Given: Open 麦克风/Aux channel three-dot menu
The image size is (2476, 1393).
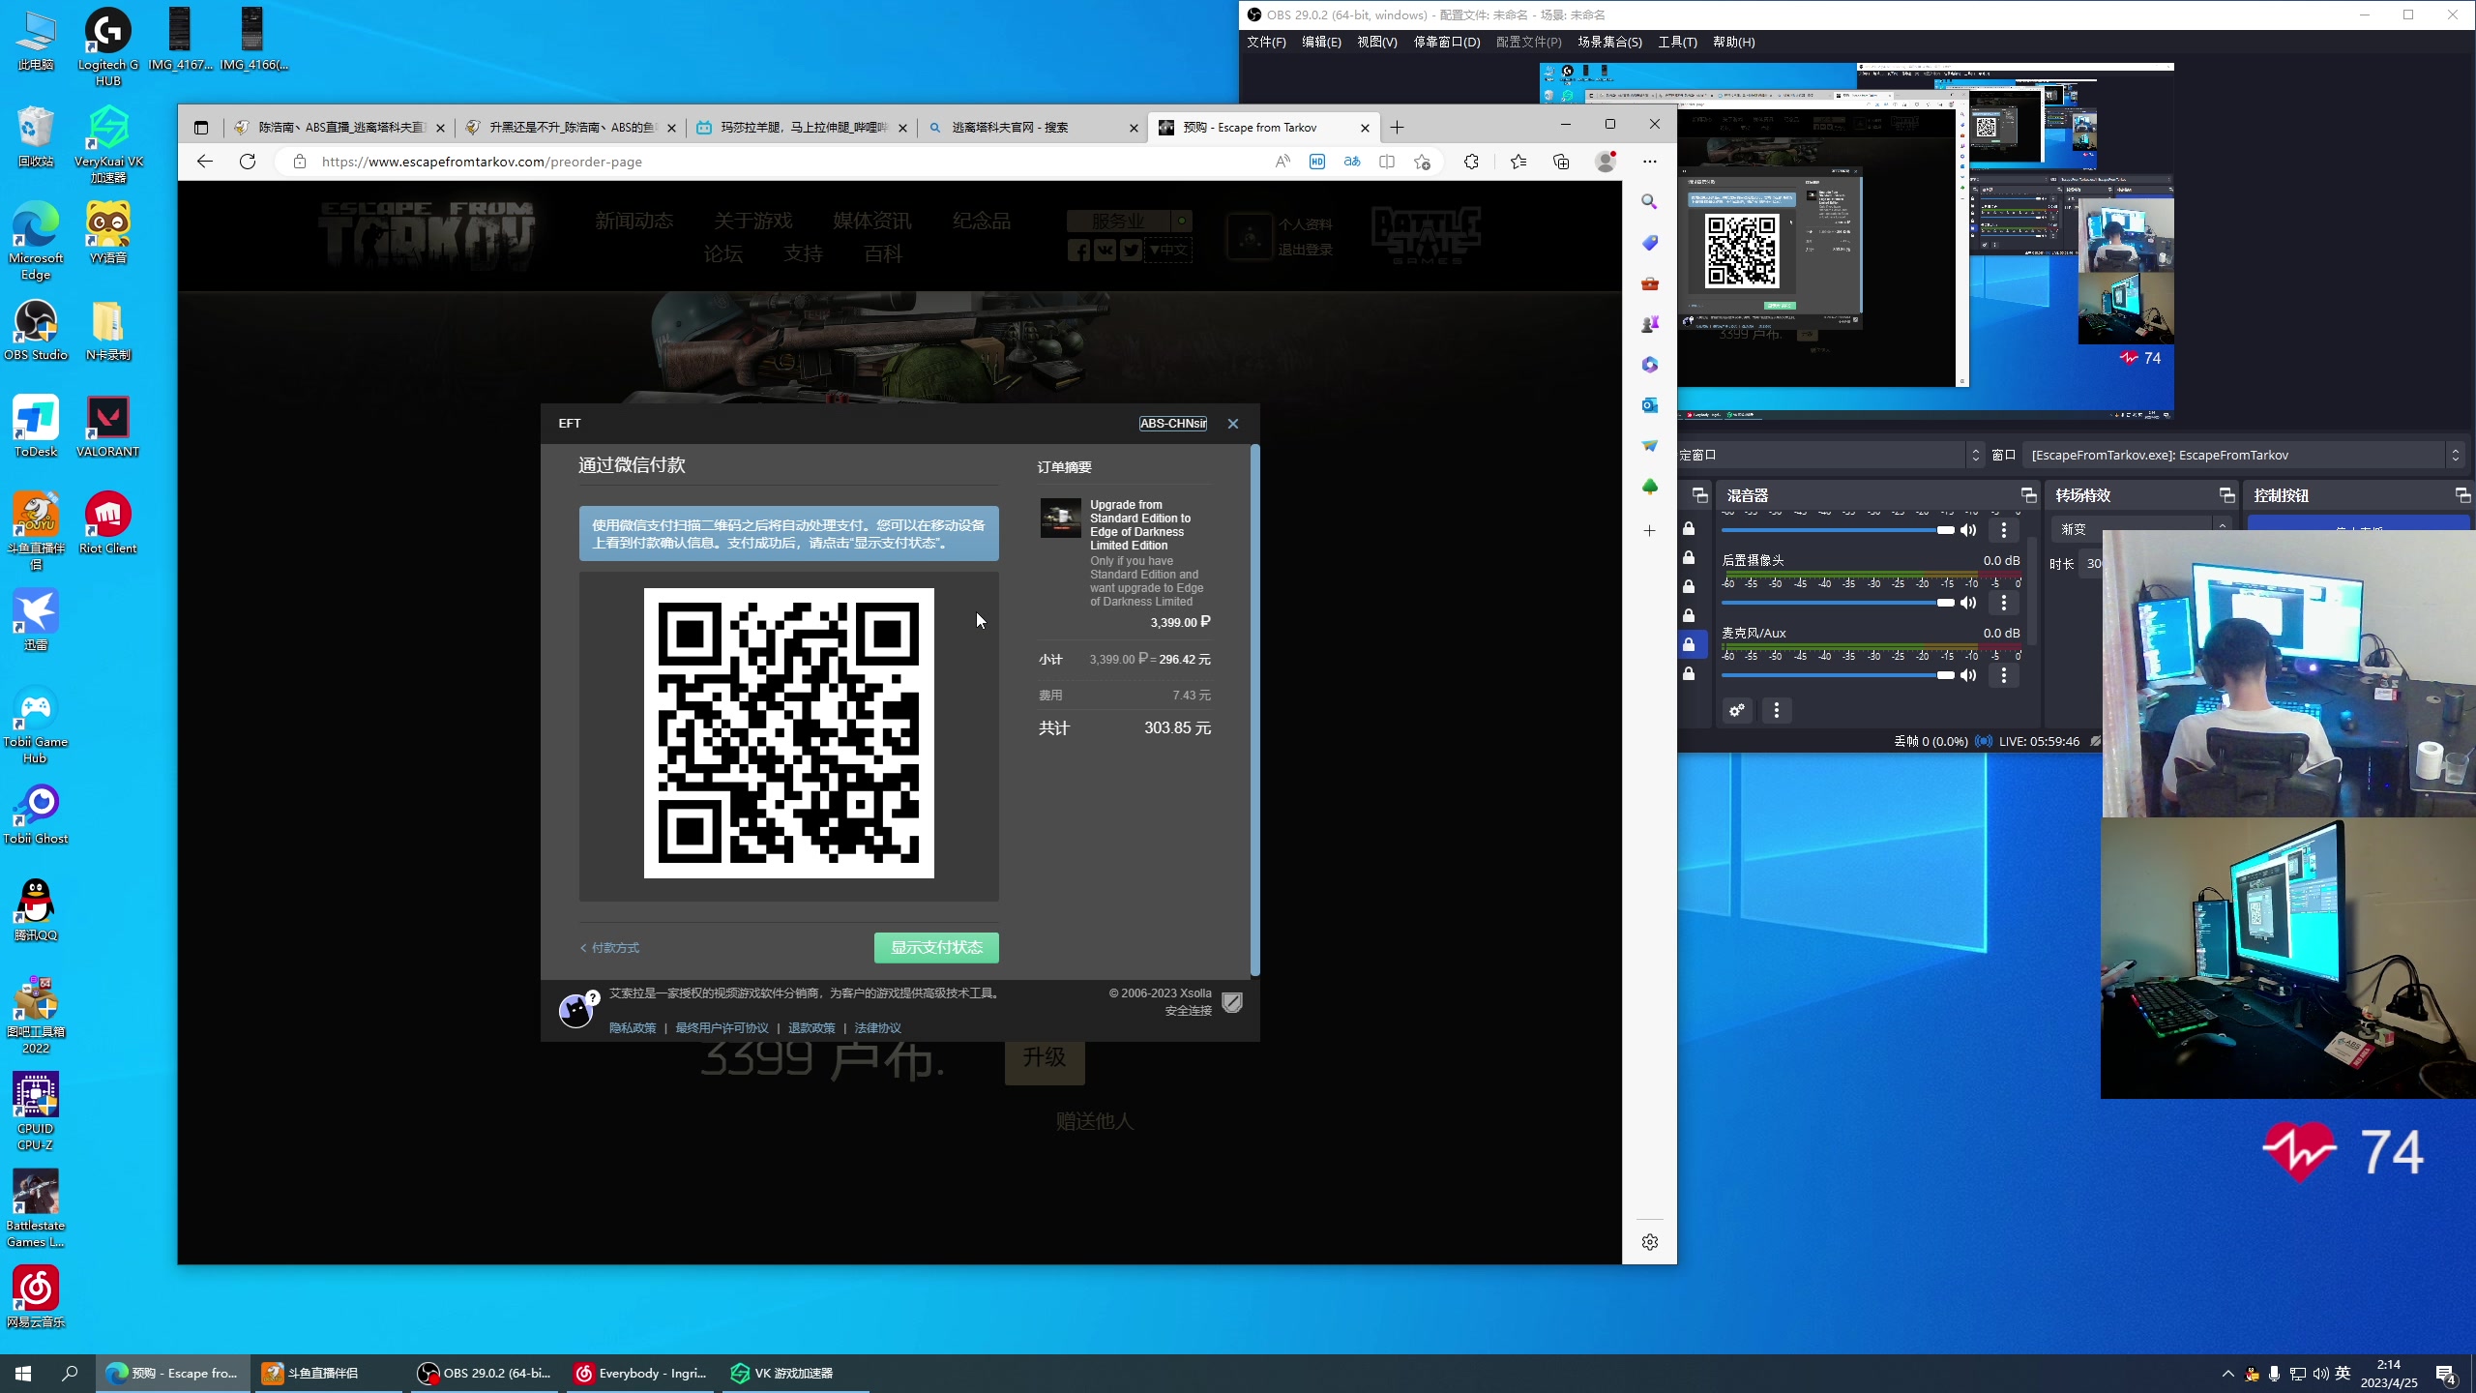Looking at the screenshot, I should click(2004, 675).
